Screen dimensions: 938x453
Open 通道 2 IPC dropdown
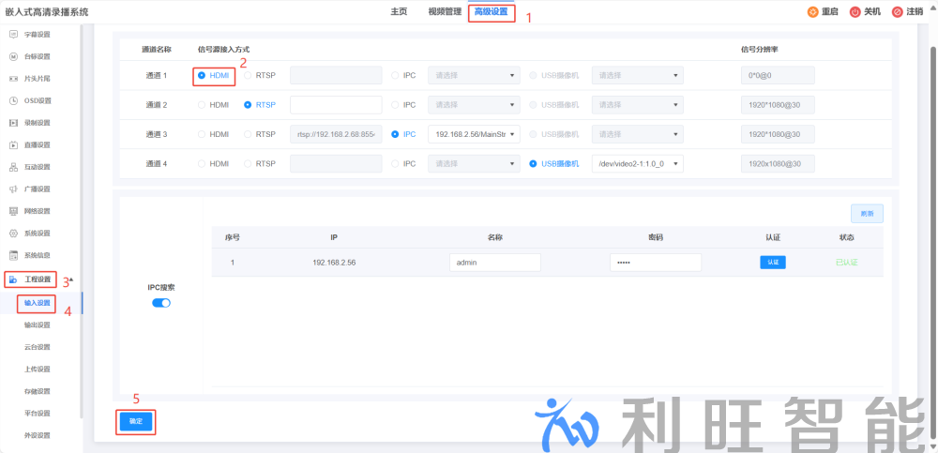pyautogui.click(x=474, y=105)
